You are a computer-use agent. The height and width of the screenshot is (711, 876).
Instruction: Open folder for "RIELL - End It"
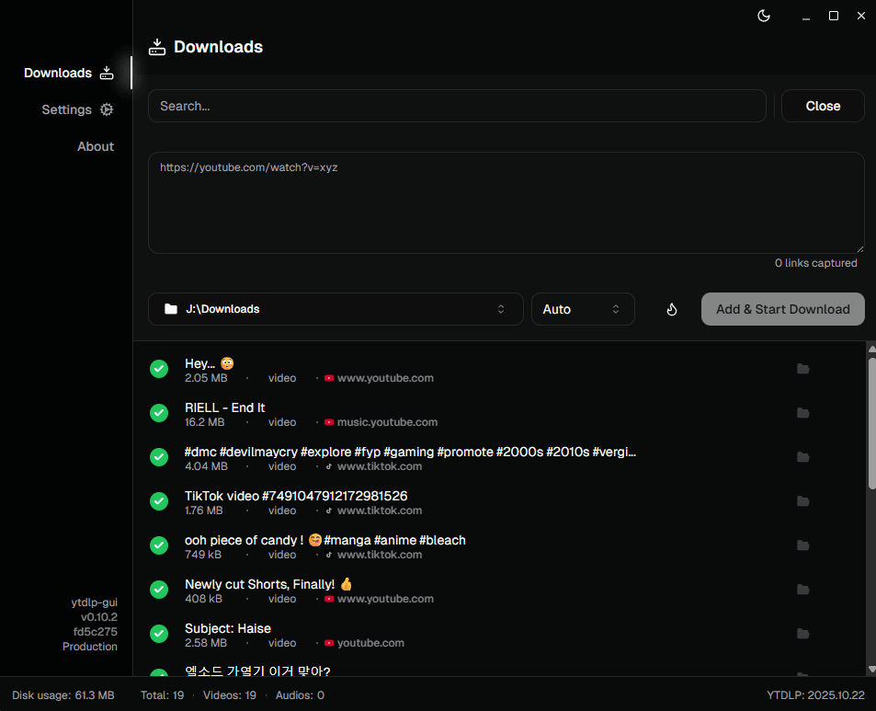[x=802, y=413]
